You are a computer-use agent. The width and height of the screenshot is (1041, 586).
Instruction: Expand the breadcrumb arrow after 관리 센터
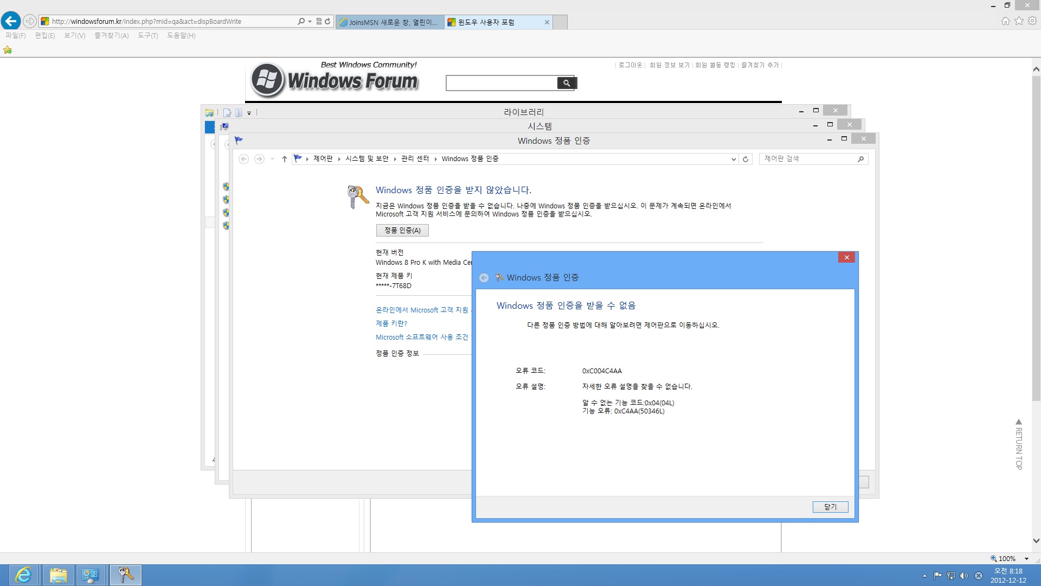click(x=435, y=159)
